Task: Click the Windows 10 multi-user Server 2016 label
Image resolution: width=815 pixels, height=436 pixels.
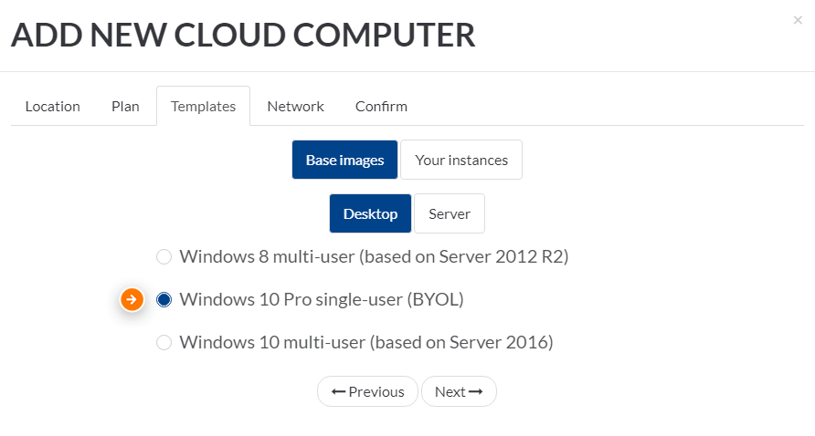Action: [x=365, y=343]
